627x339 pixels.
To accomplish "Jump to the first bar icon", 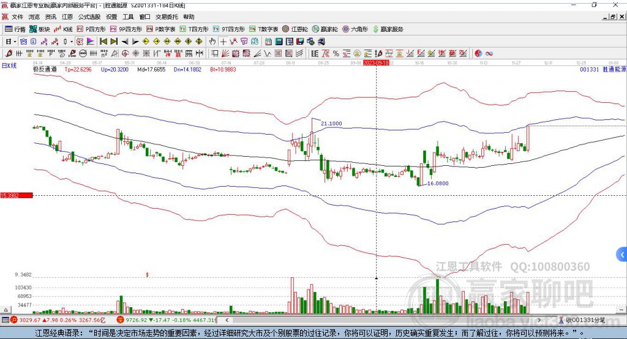I will pos(103,42).
